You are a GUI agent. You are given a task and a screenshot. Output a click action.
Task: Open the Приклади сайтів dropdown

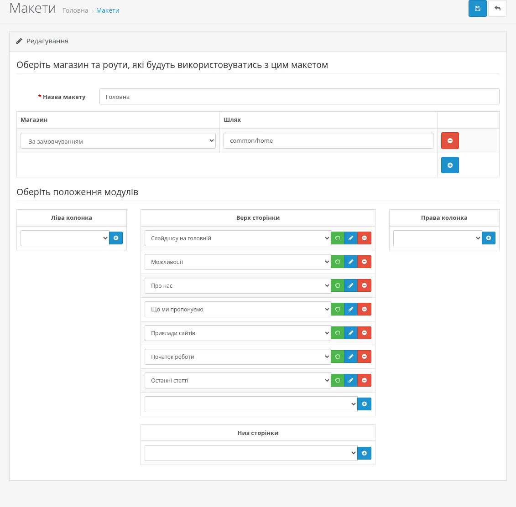238,333
